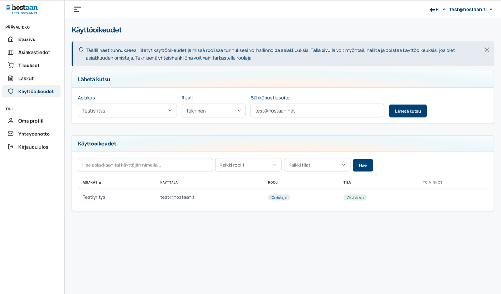Viewport: 501px width, 294px height.
Task: Open the test@hostaan.fi account menu
Action: click(x=471, y=9)
